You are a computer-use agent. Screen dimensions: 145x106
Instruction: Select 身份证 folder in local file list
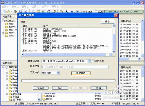[48, 99]
